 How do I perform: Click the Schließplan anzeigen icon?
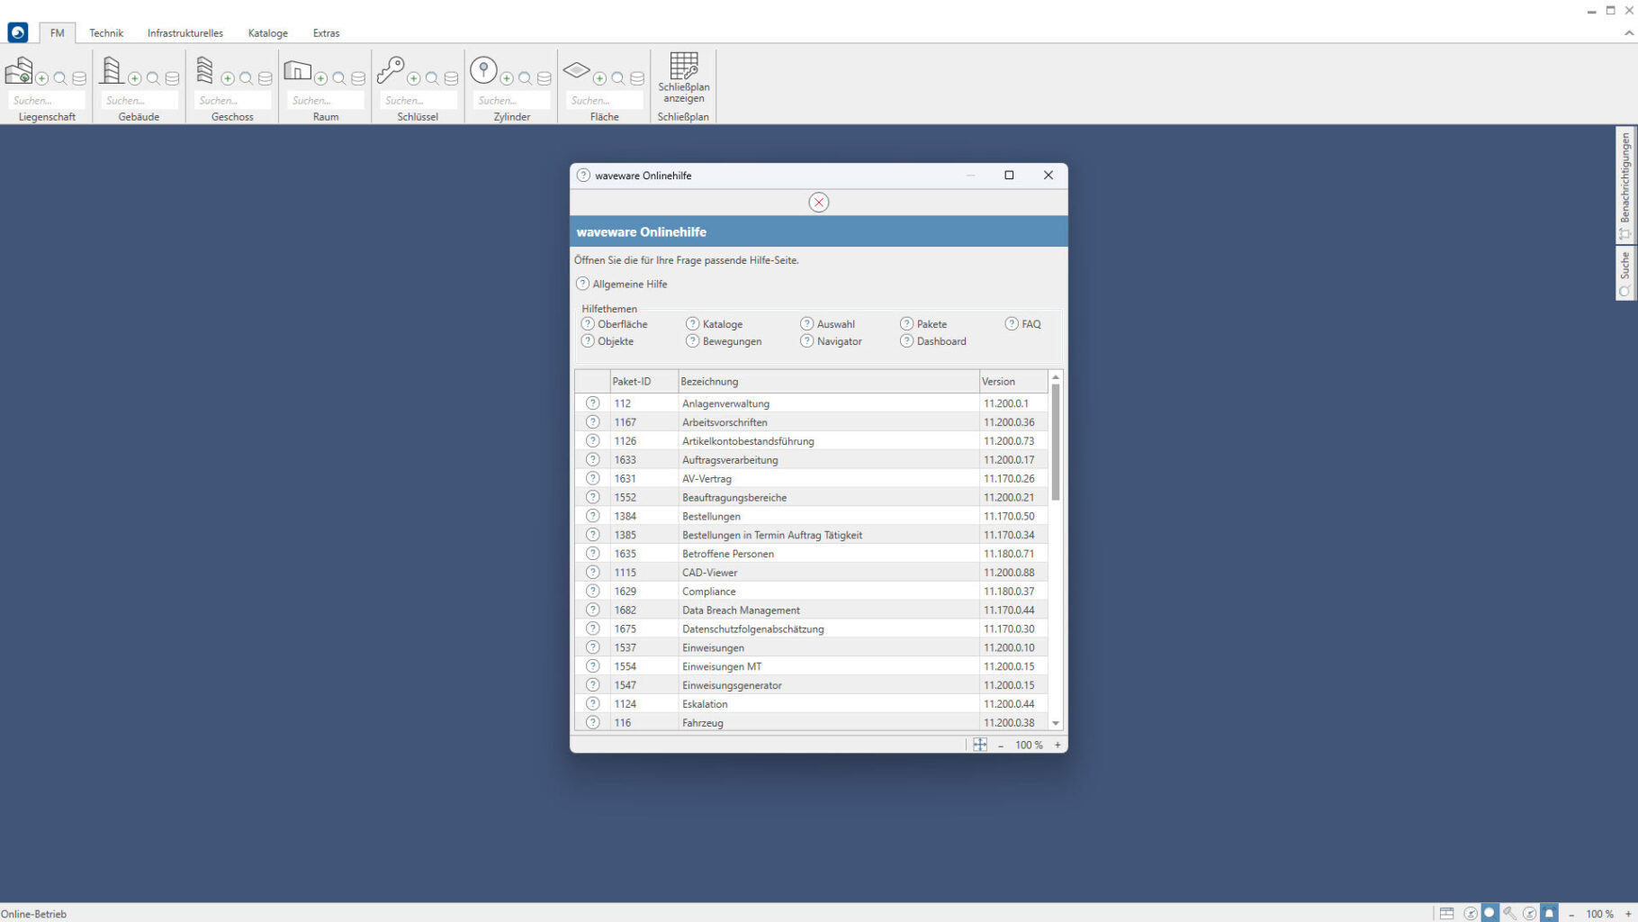(x=683, y=68)
